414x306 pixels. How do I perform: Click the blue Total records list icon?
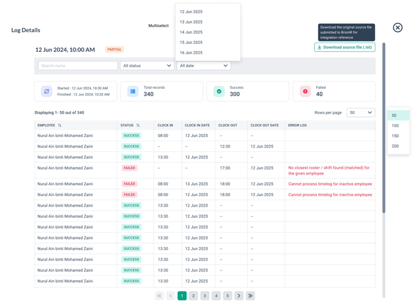(132, 91)
